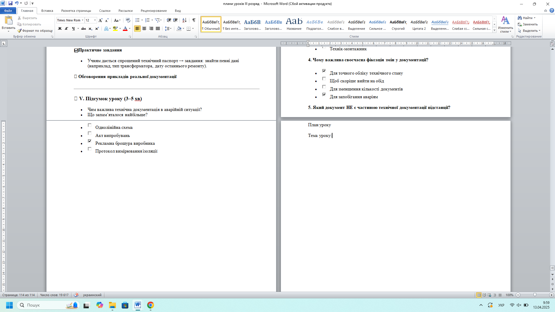Expand the font size list
Viewport: 555px width, 312px height.
pos(95,20)
